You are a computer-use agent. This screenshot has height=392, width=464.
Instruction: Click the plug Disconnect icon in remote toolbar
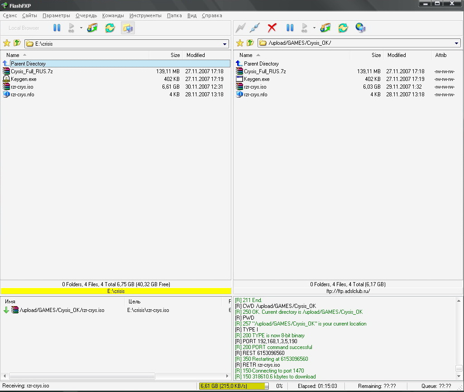[255, 28]
